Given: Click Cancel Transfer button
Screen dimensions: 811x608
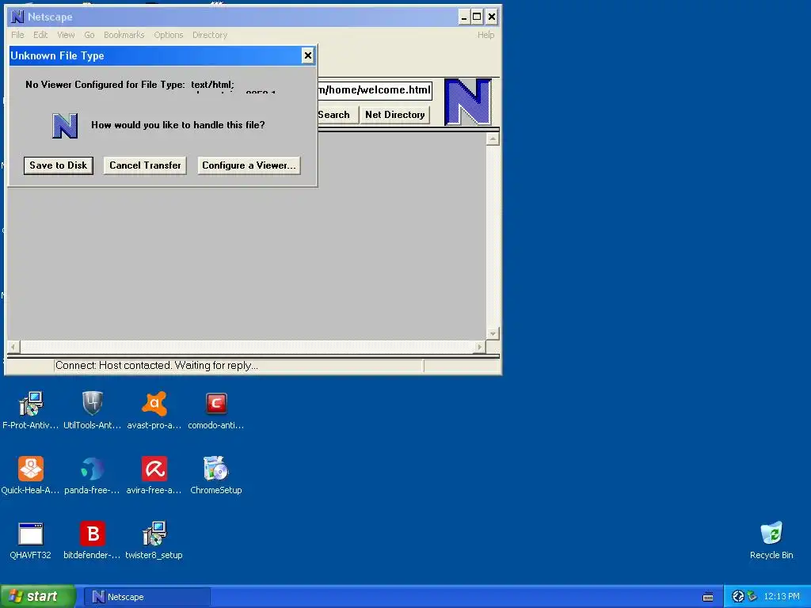Looking at the screenshot, I should tap(145, 165).
